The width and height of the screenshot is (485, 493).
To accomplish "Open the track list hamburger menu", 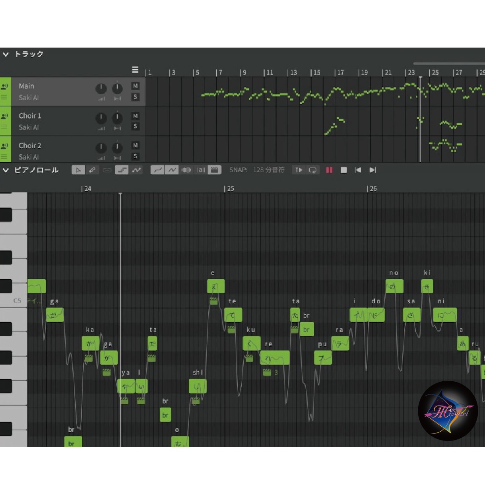I will pyautogui.click(x=135, y=70).
